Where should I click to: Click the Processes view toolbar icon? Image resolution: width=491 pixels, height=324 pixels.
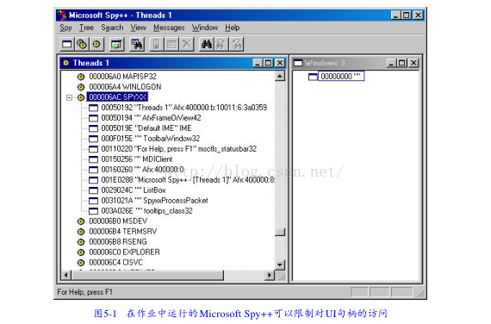(x=82, y=44)
